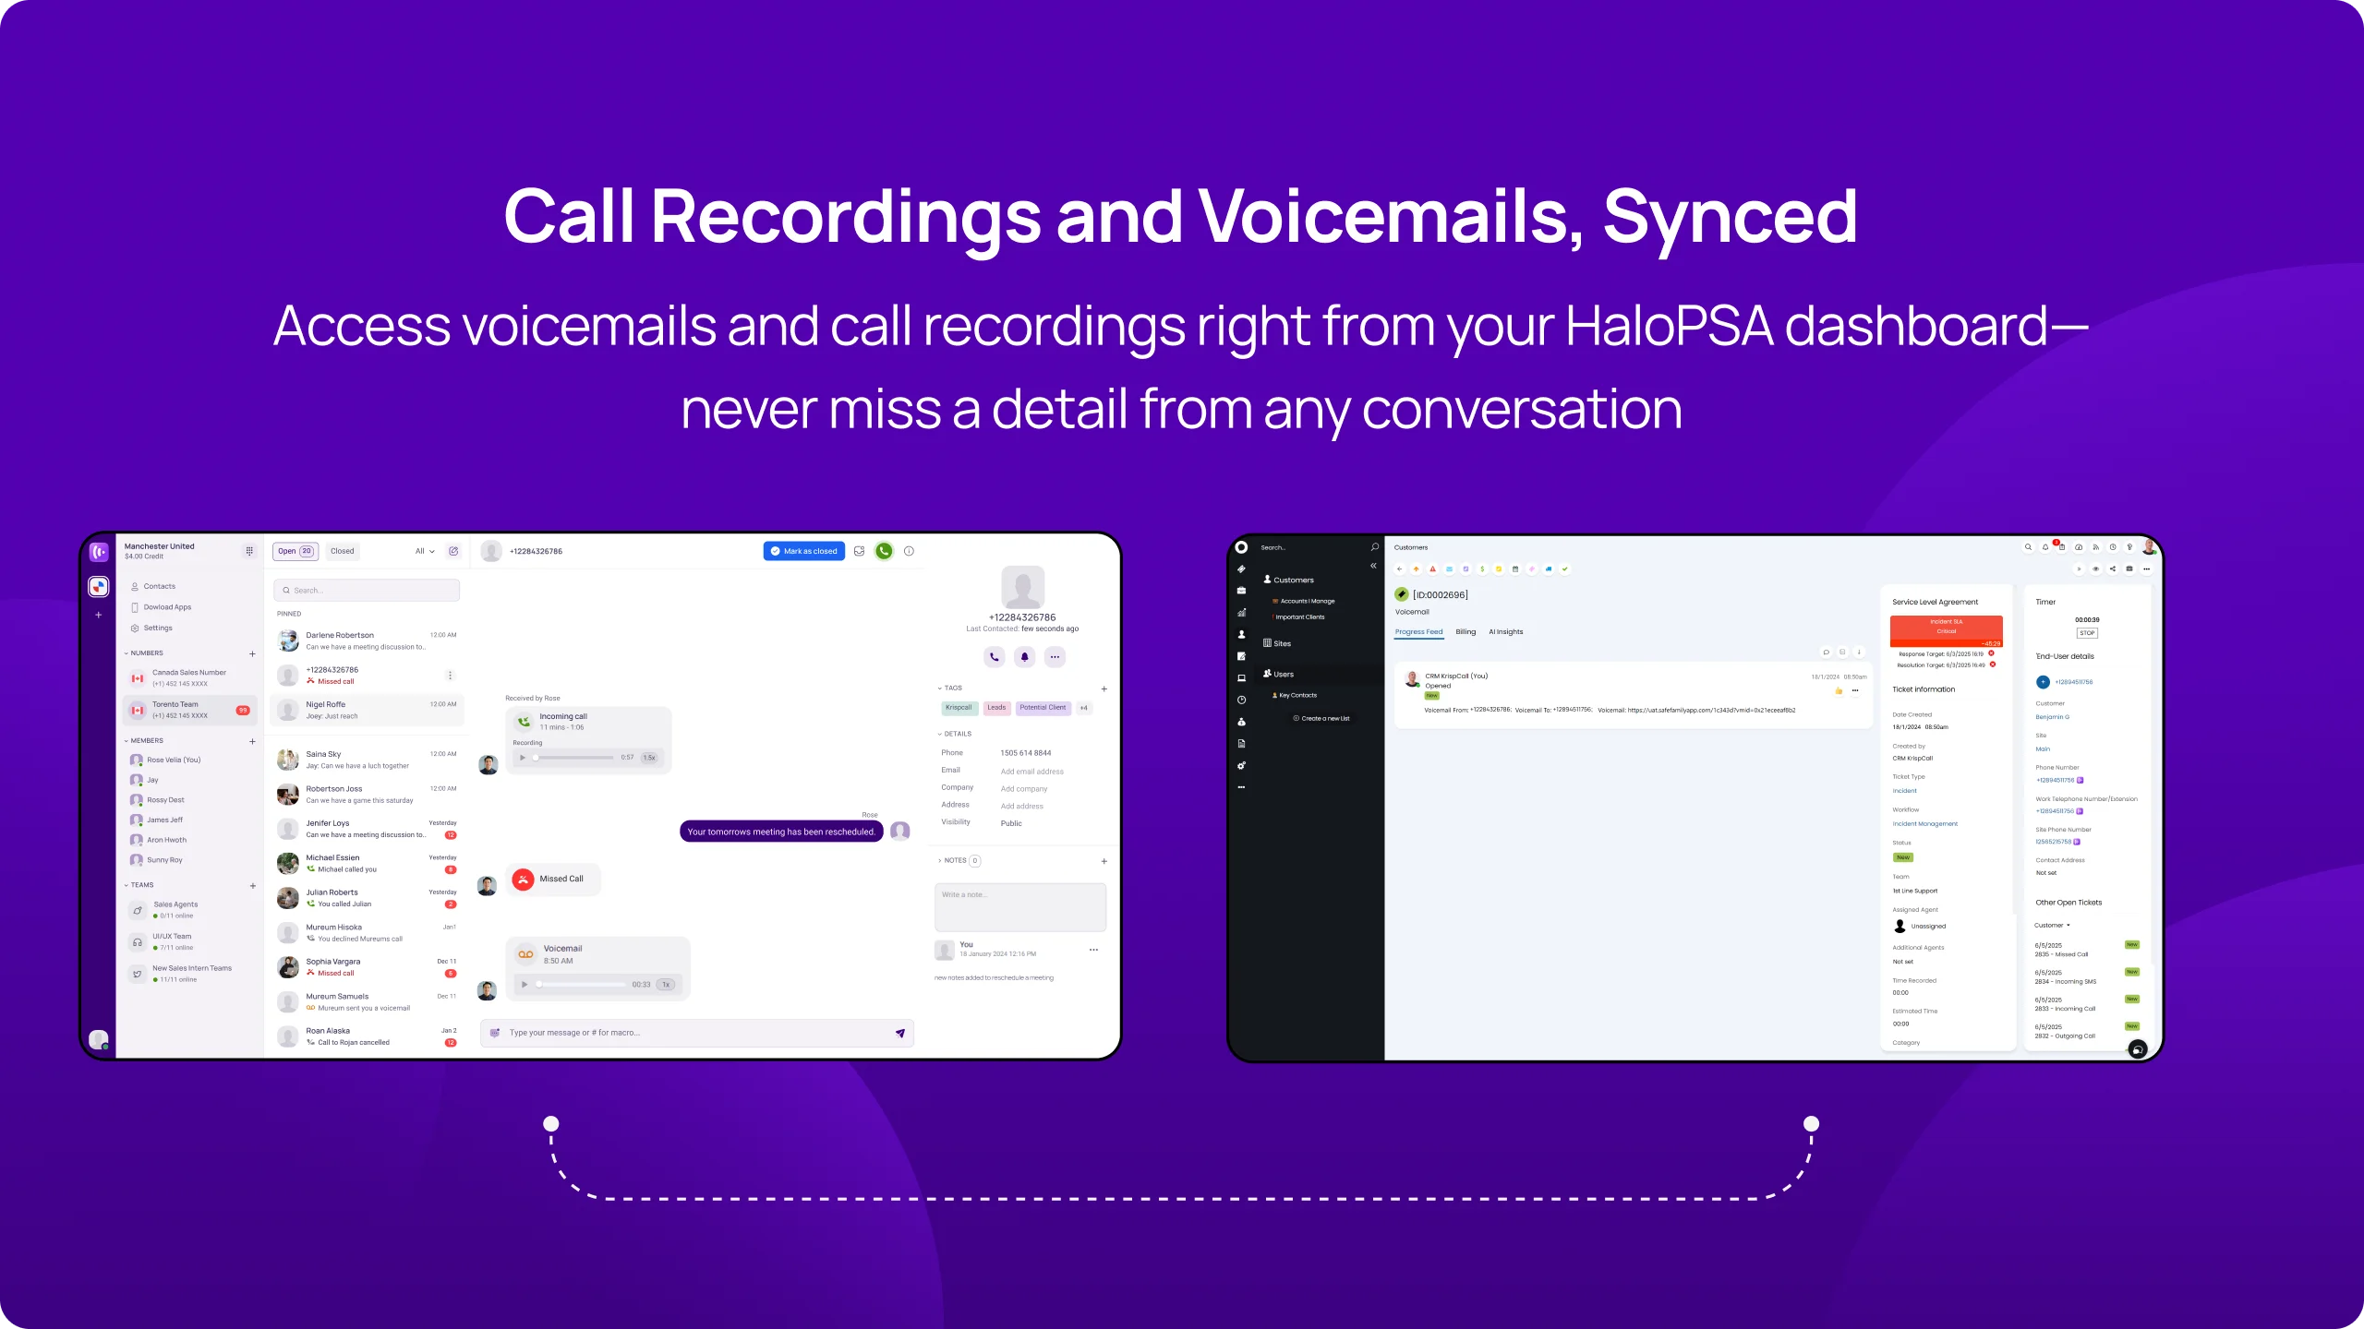Image resolution: width=2364 pixels, height=1329 pixels.
Task: Expand the NOTES section
Action: tap(940, 861)
